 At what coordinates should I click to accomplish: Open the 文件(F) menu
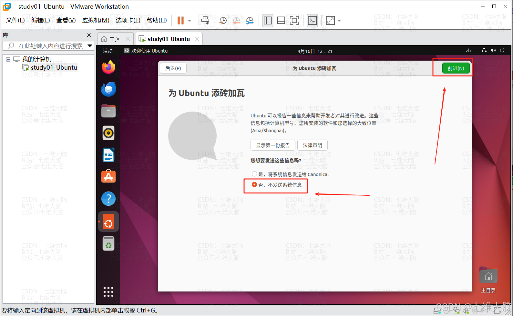point(15,20)
